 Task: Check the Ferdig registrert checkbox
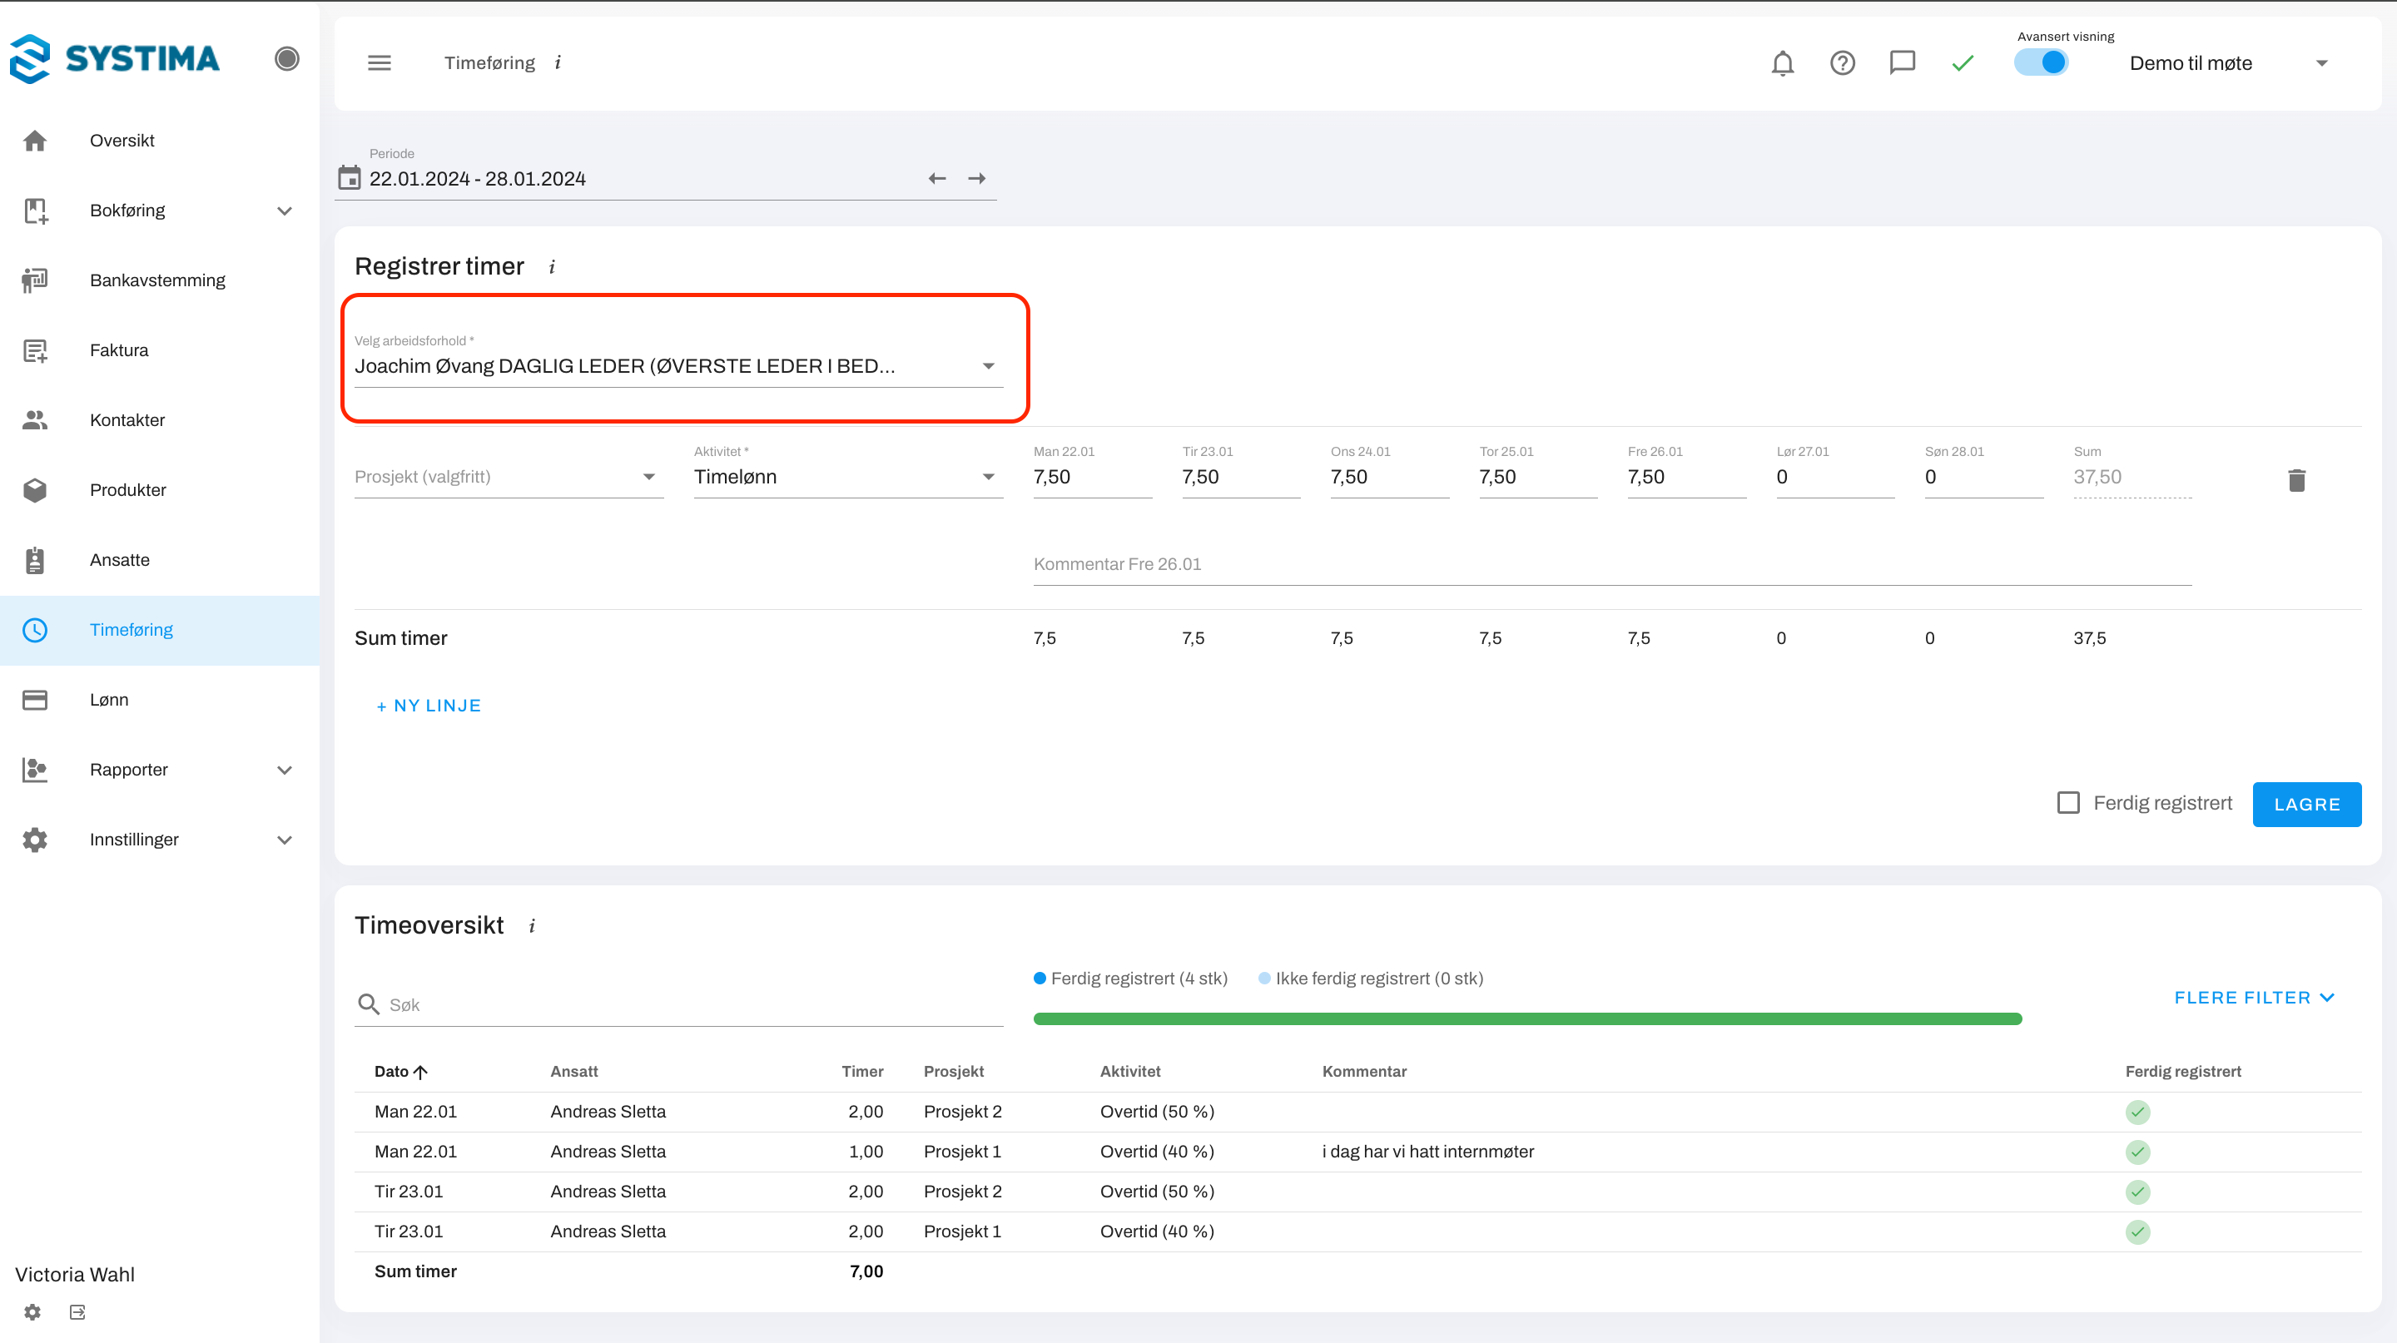coord(2067,803)
